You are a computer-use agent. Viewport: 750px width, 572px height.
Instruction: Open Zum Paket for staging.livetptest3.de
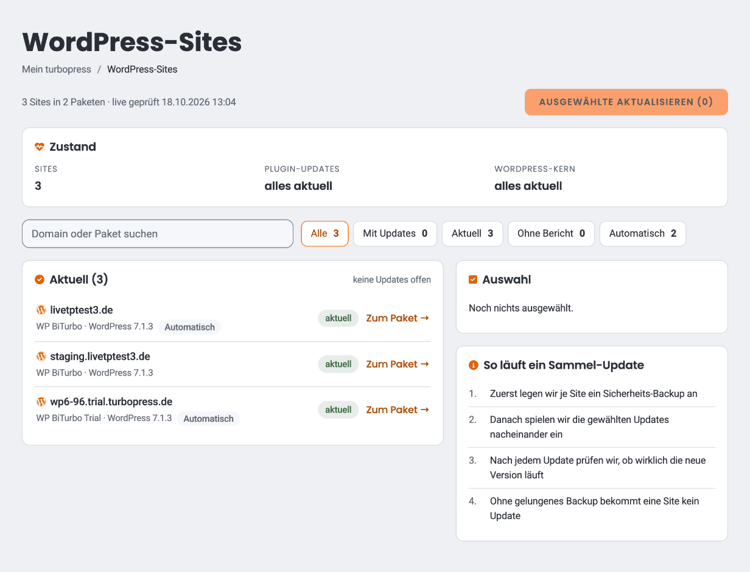click(x=398, y=364)
